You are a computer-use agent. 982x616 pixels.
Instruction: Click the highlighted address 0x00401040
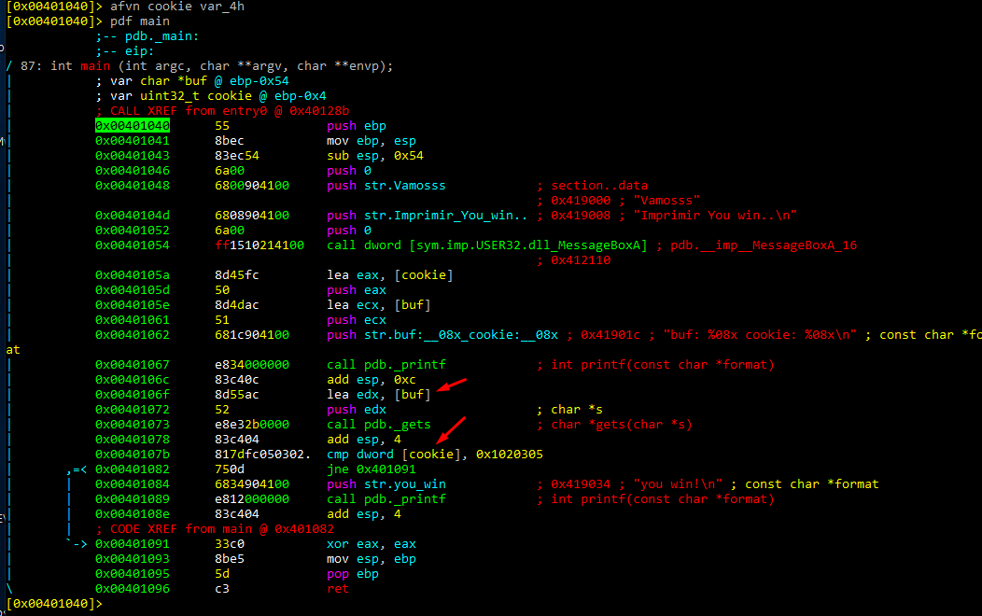coord(133,126)
